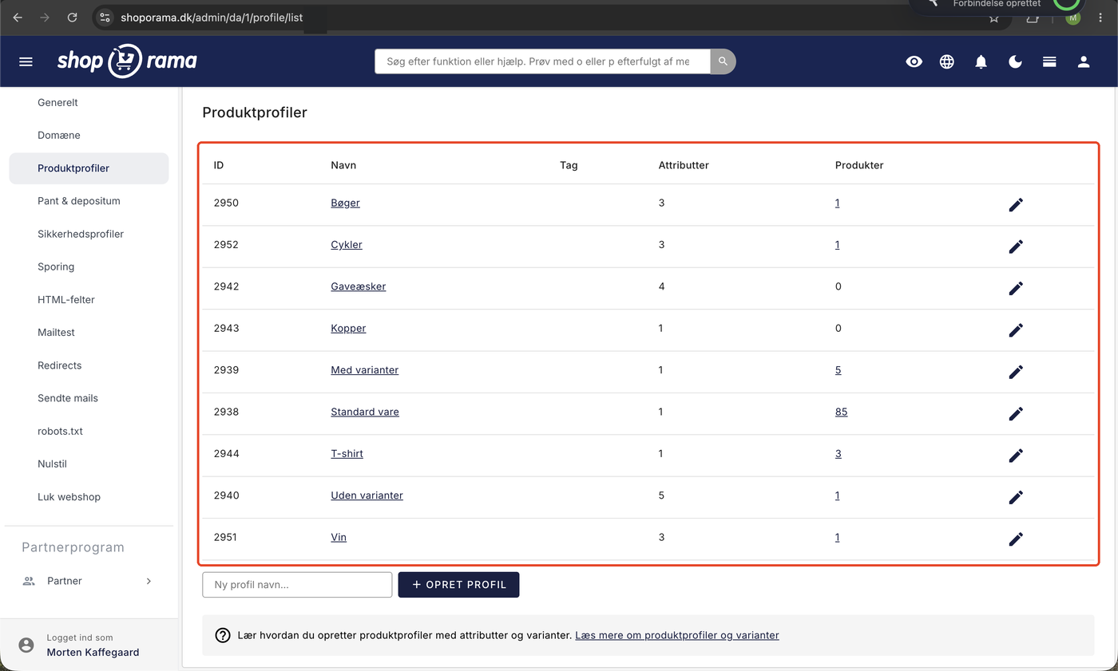This screenshot has height=671, width=1118.
Task: Open the Uden varianter profile link
Action: pyautogui.click(x=367, y=495)
